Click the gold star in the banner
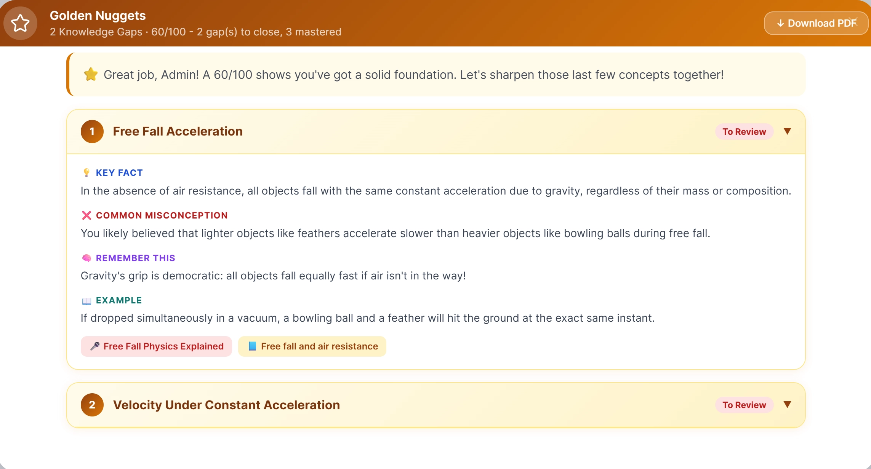Image resolution: width=871 pixels, height=469 pixels. coord(91,74)
